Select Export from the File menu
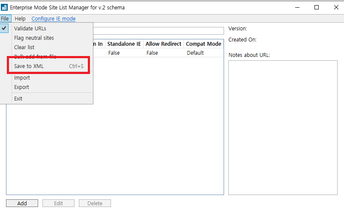Viewport: 344px width, 210px height. coord(47,87)
